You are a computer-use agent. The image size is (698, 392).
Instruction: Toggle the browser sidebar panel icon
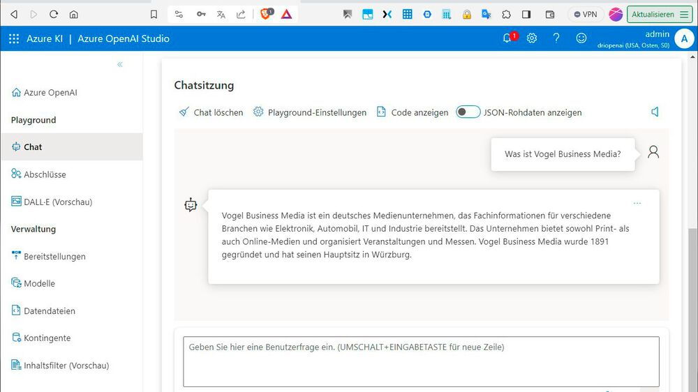point(526,14)
